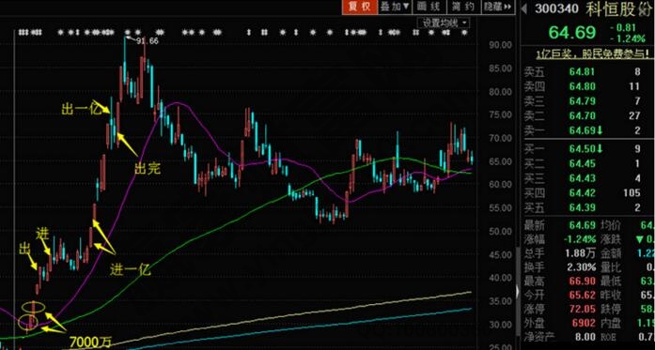Click the left arrow beside stock code 300340
The width and height of the screenshot is (655, 350).
coord(524,8)
